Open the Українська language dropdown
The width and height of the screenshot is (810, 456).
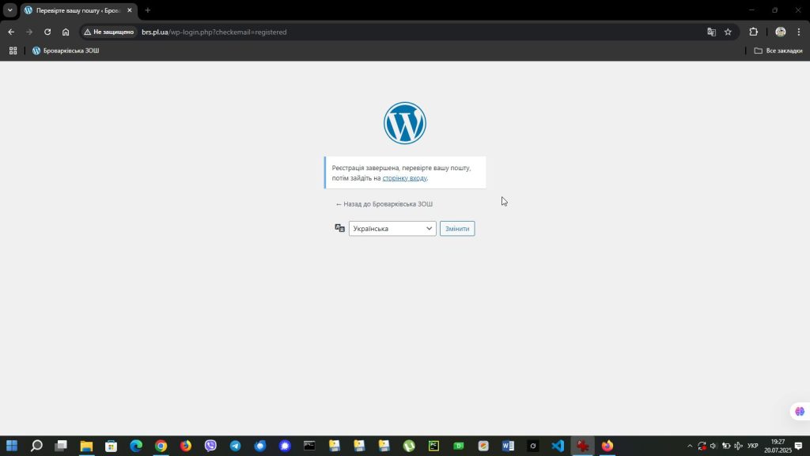(x=392, y=229)
